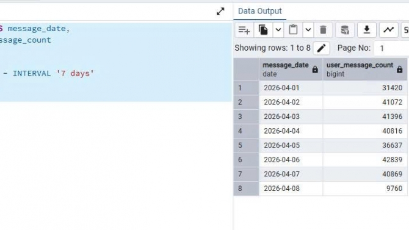Click the Download results icon
The height and width of the screenshot is (230, 409).
click(366, 30)
